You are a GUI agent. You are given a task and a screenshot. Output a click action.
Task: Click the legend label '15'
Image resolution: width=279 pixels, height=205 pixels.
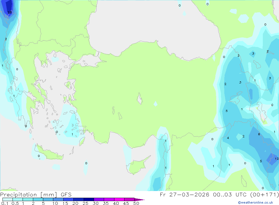click(x=65, y=203)
